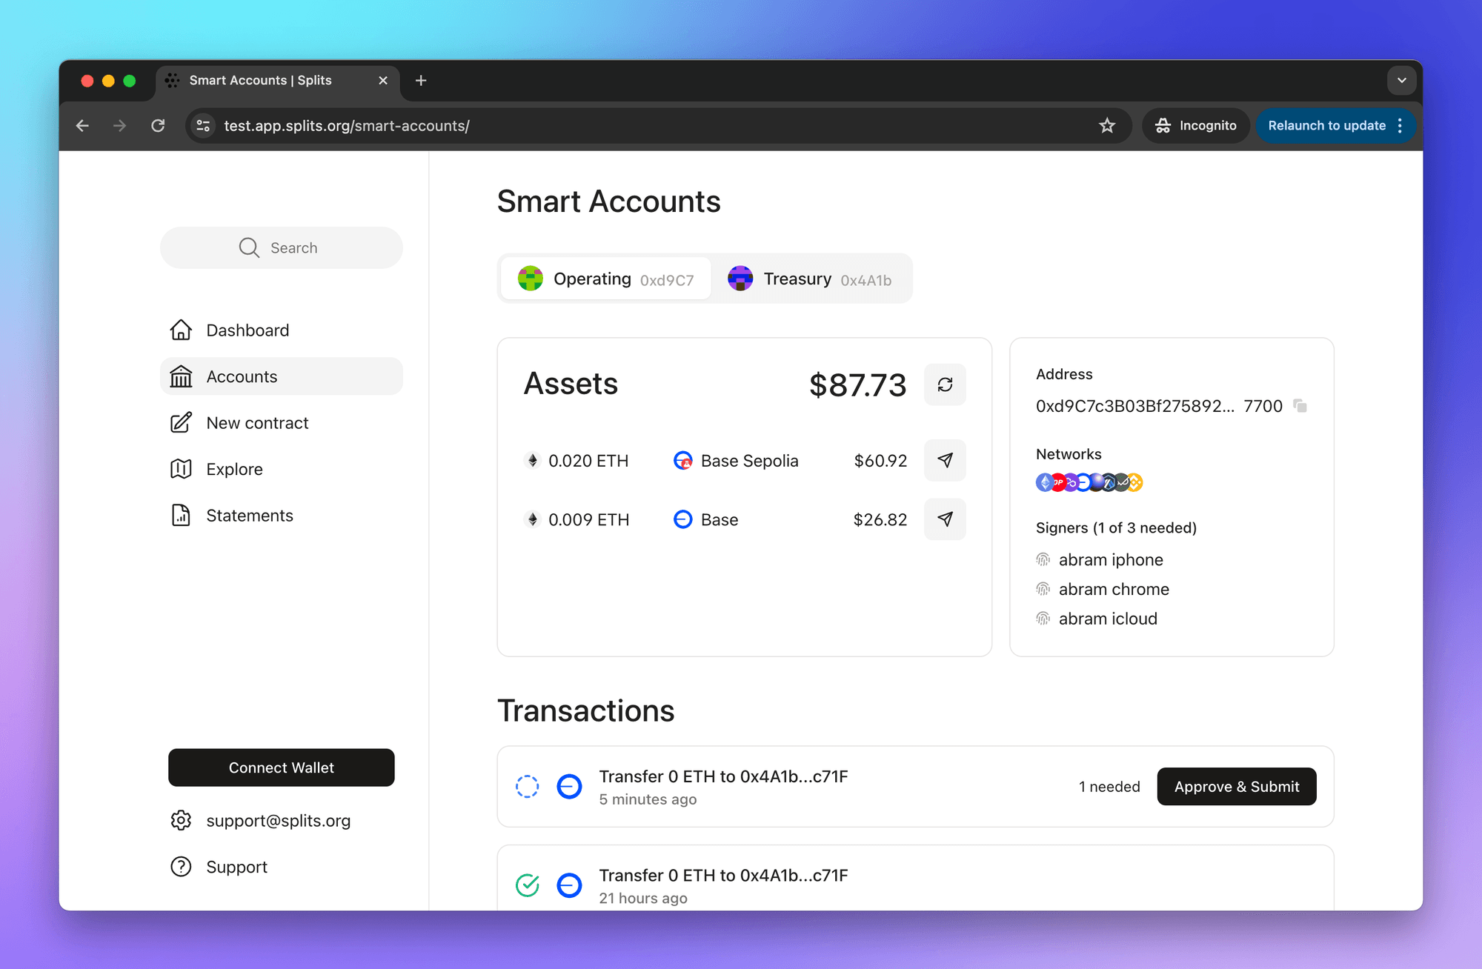Send ETH from Base Sepolia
Image resolution: width=1482 pixels, height=969 pixels.
(945, 460)
